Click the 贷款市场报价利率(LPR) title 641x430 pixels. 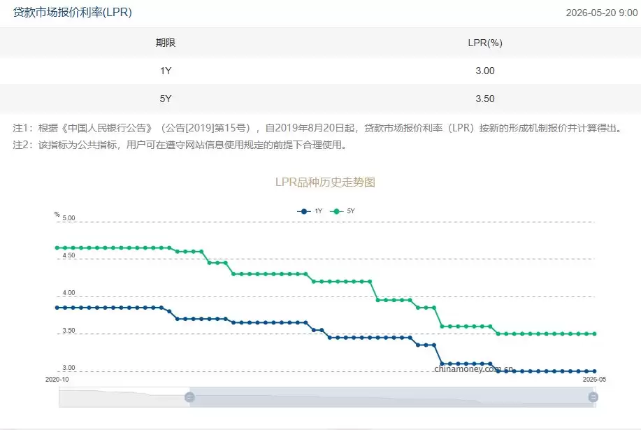[73, 13]
